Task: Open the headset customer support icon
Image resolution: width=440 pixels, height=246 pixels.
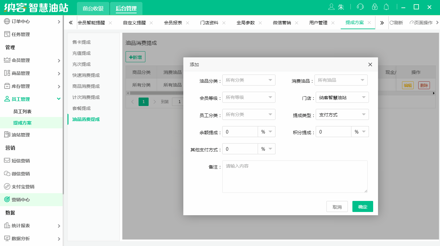Action: (x=360, y=6)
